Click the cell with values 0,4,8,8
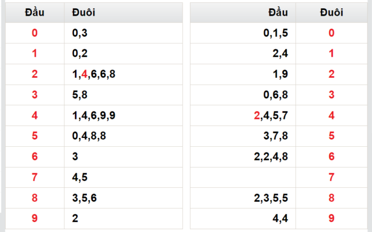 pos(123,136)
